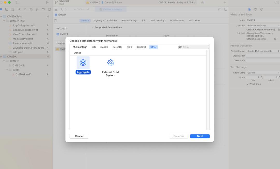280x169 pixels.
Task: Open the Indent Using Spaces dropdown
Action: point(263,73)
